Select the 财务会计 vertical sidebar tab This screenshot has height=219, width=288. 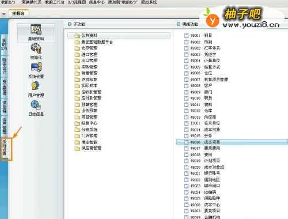click(4, 66)
